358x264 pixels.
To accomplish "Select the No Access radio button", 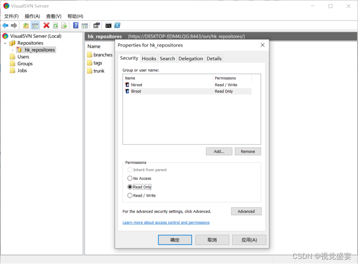I will (x=130, y=178).
